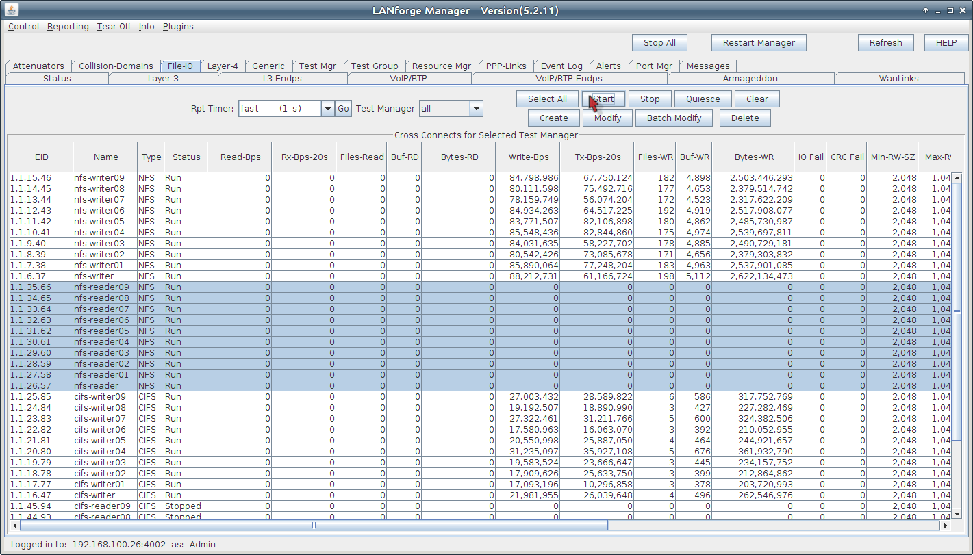This screenshot has width=973, height=555.
Task: Click the vertical scrollbar down arrow
Action: (957, 513)
